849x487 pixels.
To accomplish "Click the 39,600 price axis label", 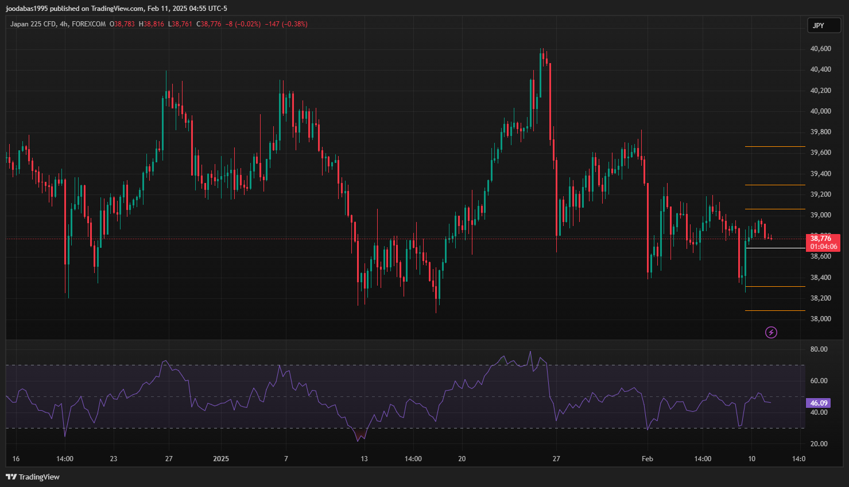I will [x=820, y=153].
